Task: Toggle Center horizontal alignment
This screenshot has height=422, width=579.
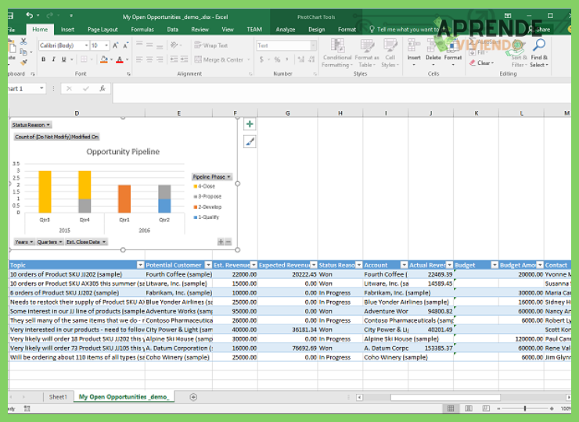Action: click(149, 59)
